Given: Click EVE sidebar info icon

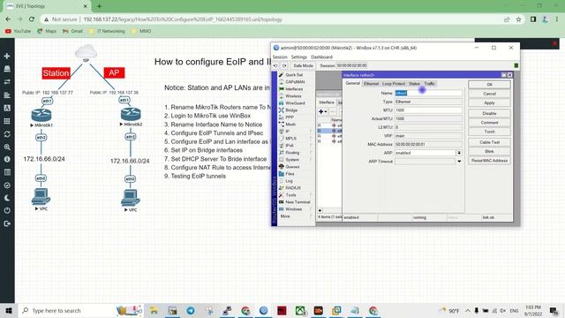Looking at the screenshot, I should point(7,159).
